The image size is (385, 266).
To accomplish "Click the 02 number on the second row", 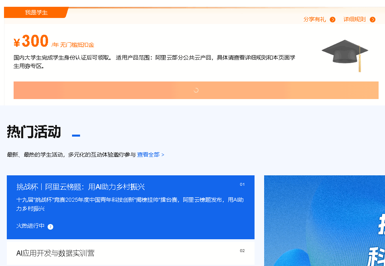I will pyautogui.click(x=242, y=250).
